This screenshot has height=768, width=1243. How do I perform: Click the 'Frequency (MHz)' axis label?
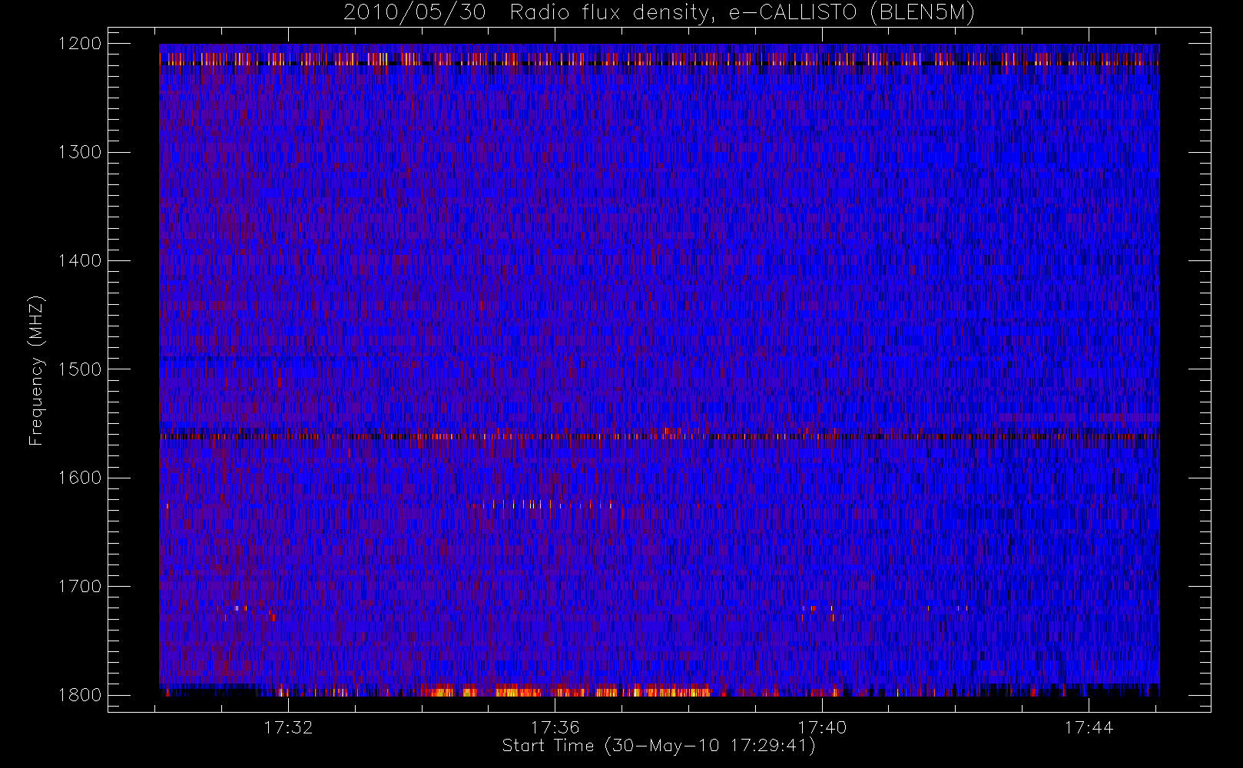(x=35, y=369)
